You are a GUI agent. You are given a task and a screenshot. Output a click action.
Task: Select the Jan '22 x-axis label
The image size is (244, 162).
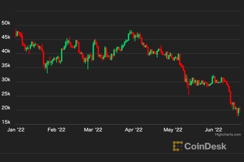tap(16, 130)
